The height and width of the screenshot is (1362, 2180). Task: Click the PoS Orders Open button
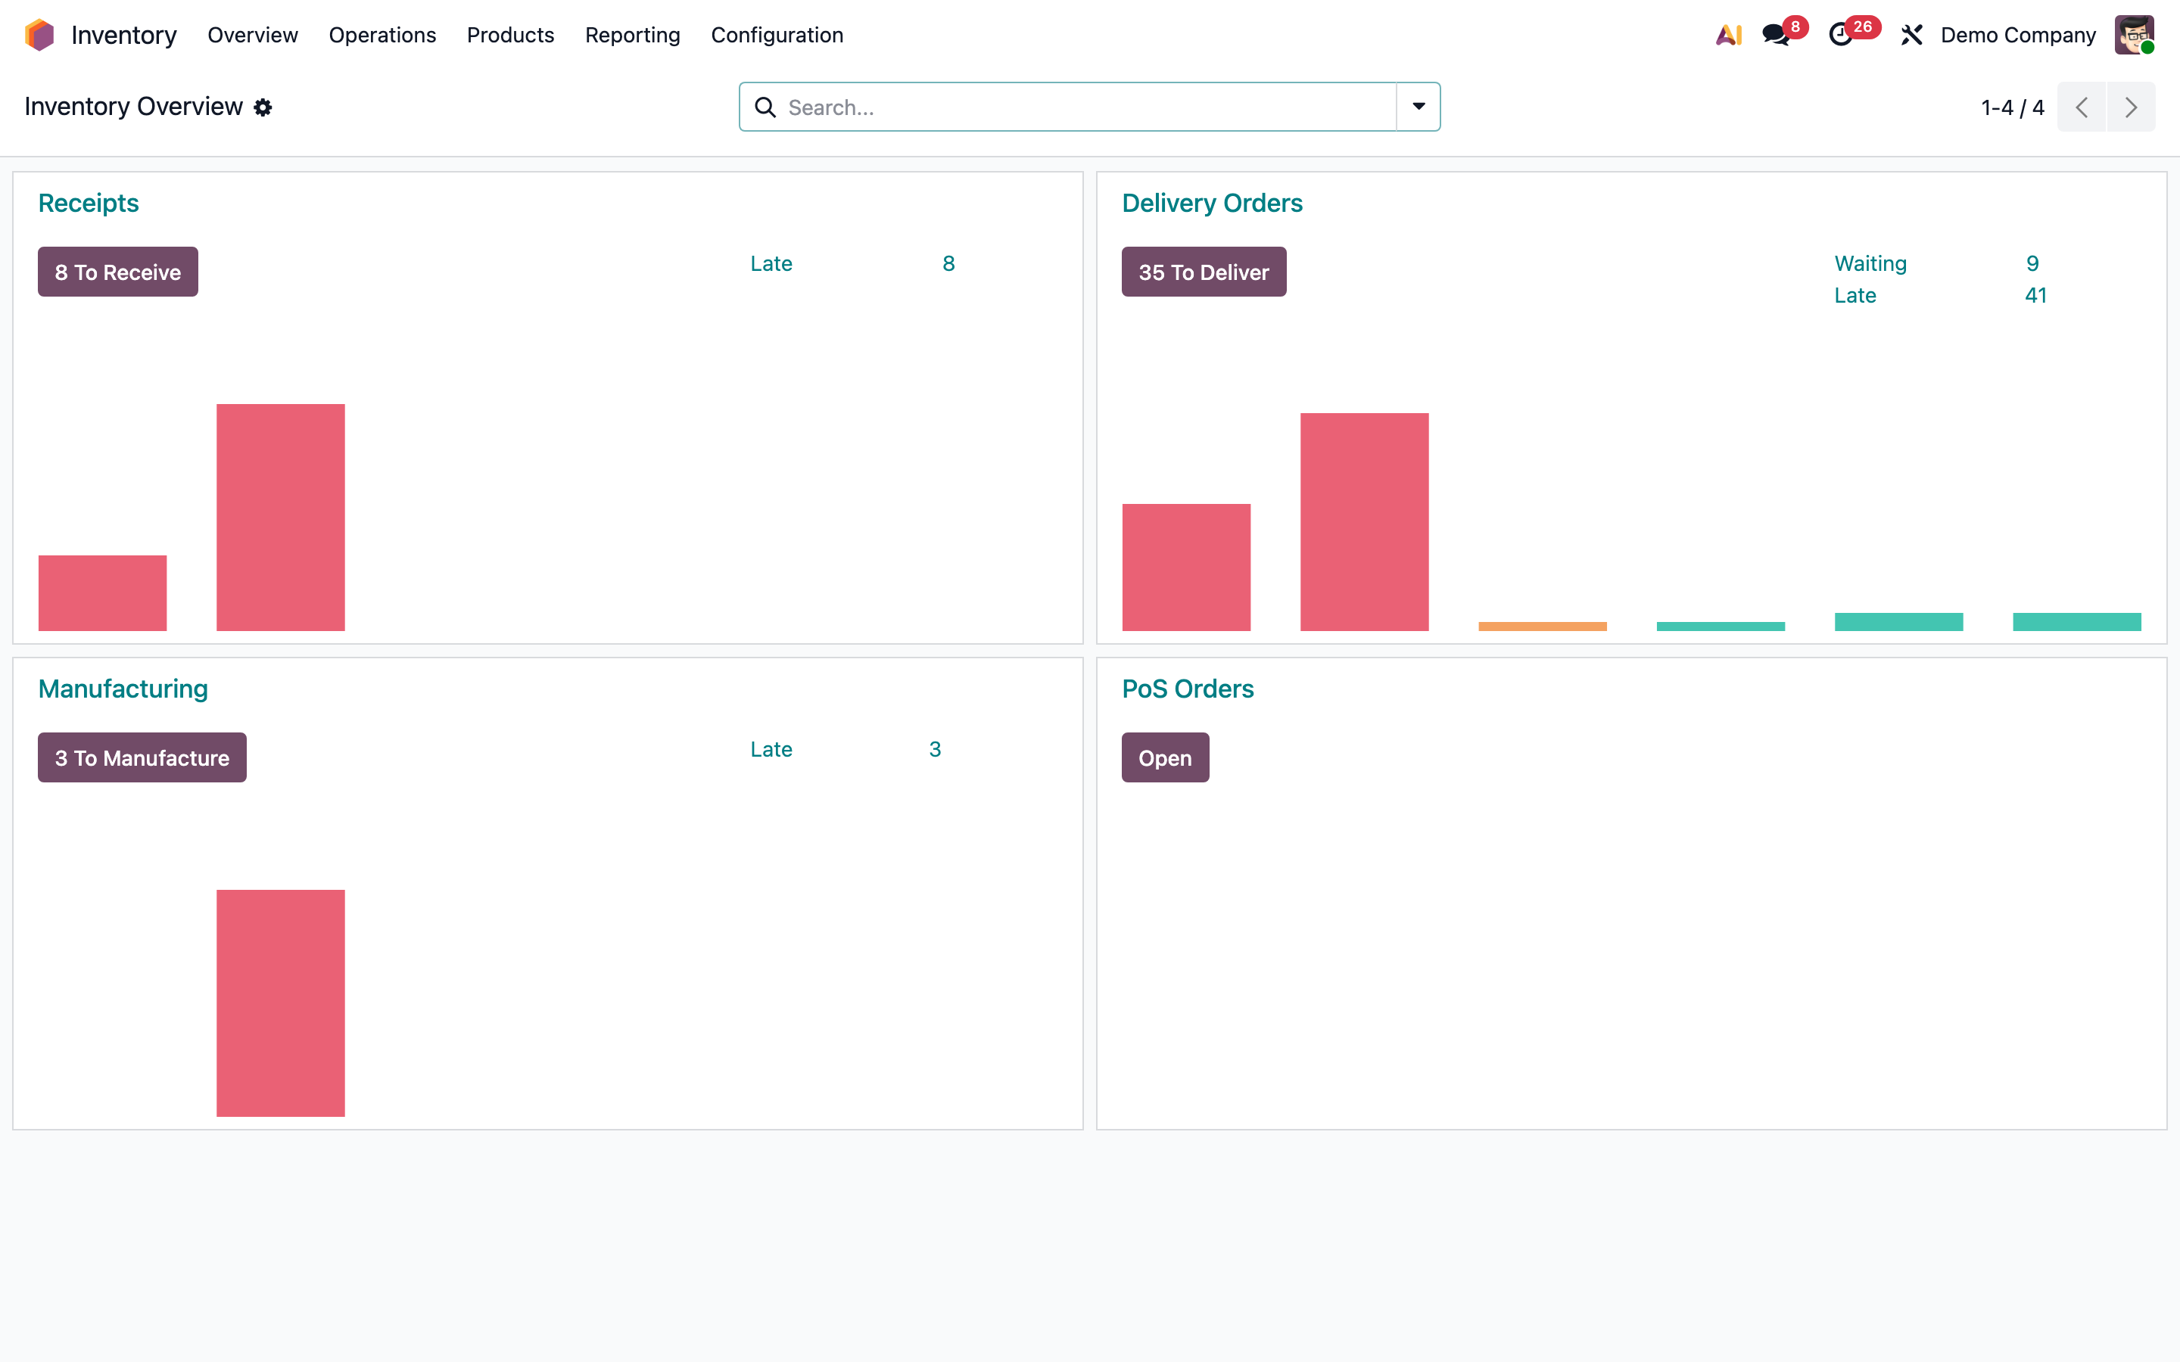point(1165,757)
